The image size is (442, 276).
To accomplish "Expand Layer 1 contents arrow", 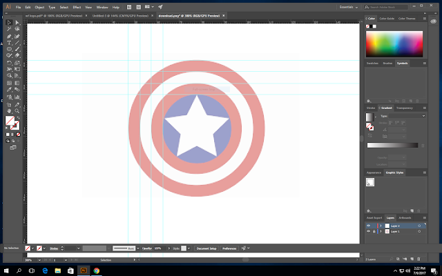I will pos(381,231).
